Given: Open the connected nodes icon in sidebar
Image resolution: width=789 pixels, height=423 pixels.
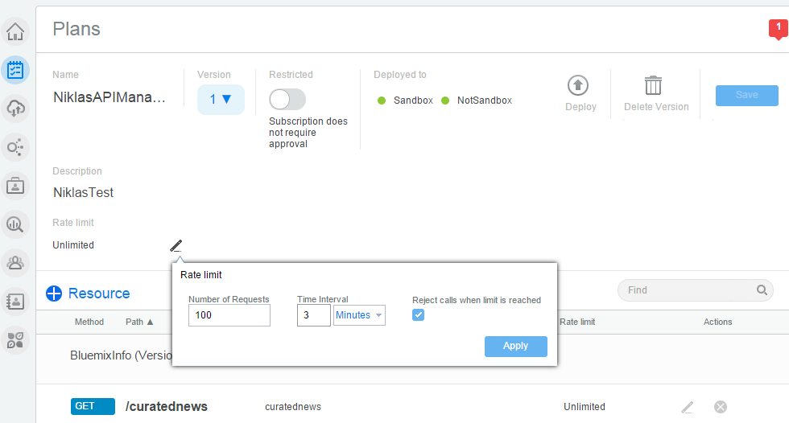Looking at the screenshot, I should coord(15,147).
